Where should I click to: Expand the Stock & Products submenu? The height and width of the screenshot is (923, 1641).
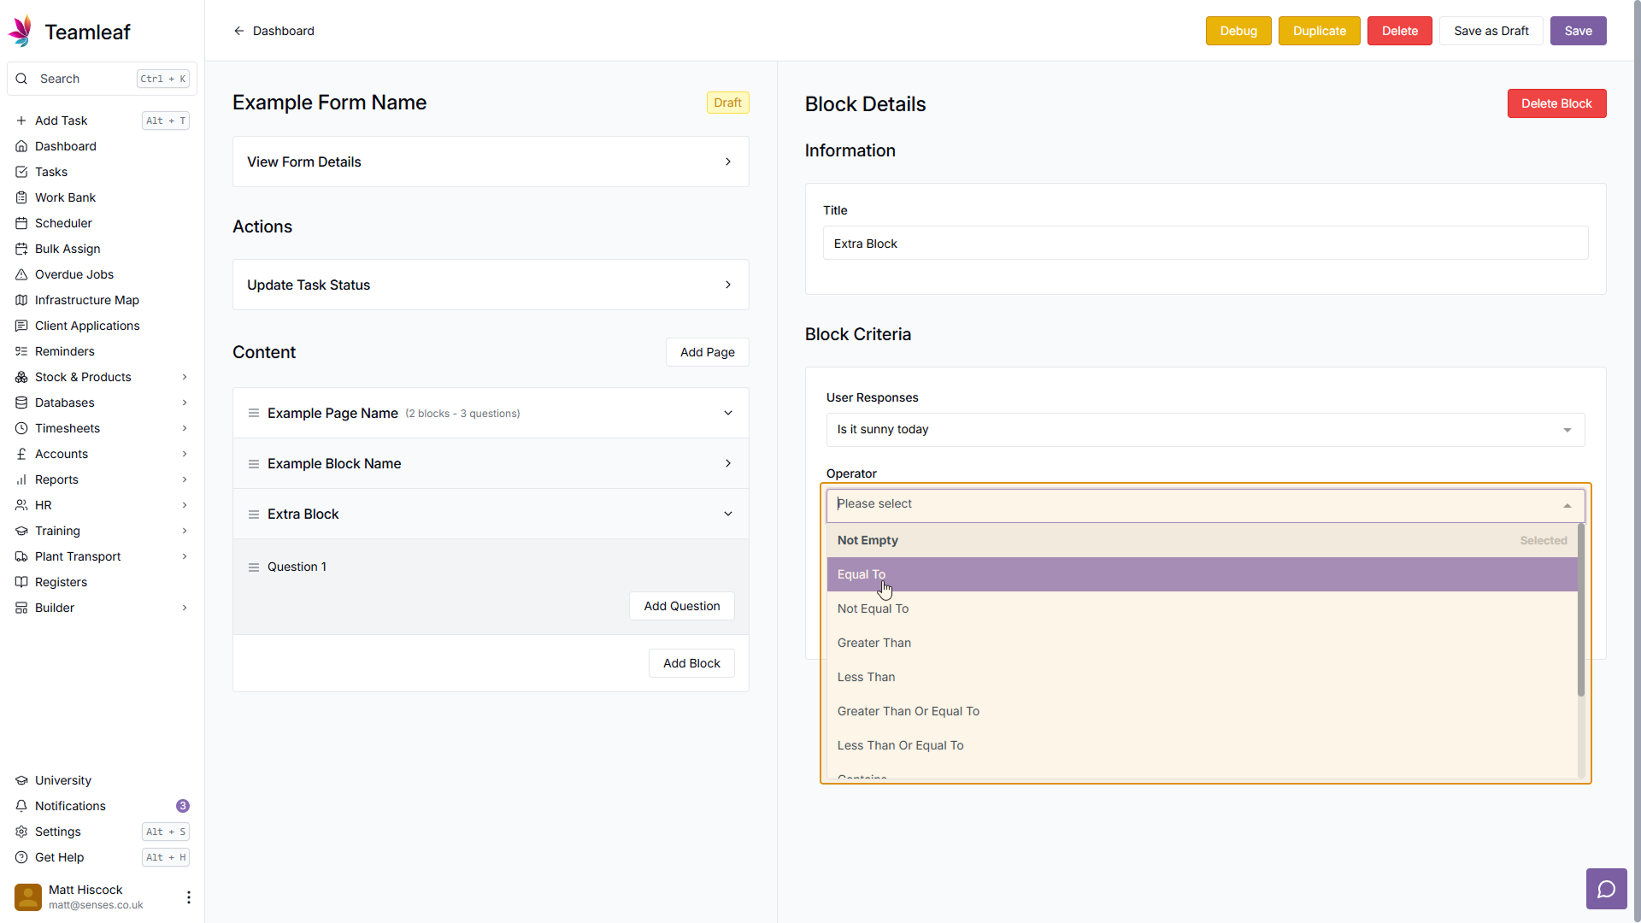pyautogui.click(x=184, y=377)
